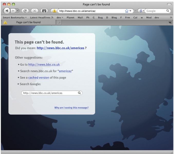
Task: Open the Frm bookmark
Action: 127,17
